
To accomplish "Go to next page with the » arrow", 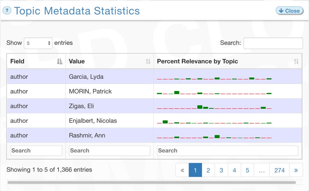I will pos(296,170).
